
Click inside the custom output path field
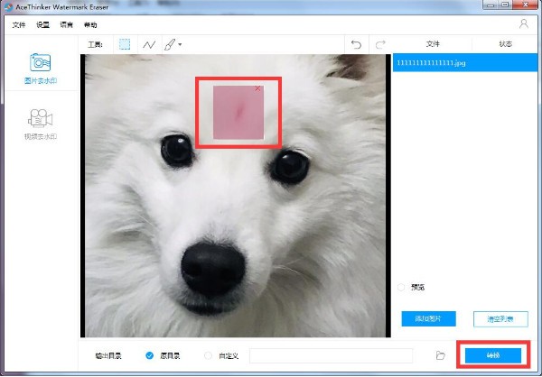click(x=331, y=355)
